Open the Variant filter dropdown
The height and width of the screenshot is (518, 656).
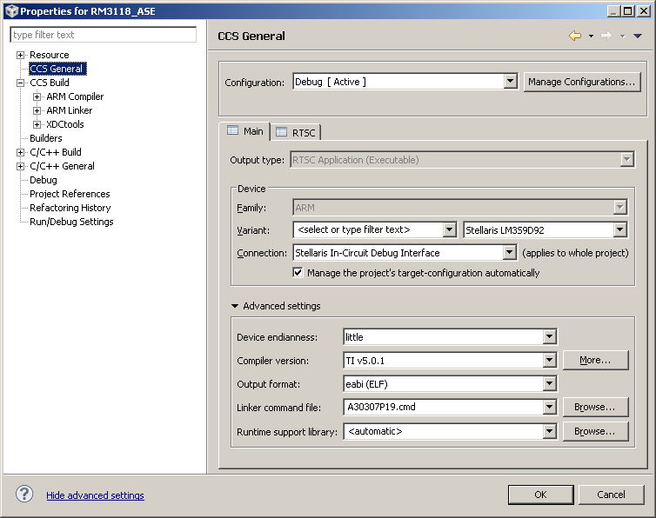pos(449,229)
